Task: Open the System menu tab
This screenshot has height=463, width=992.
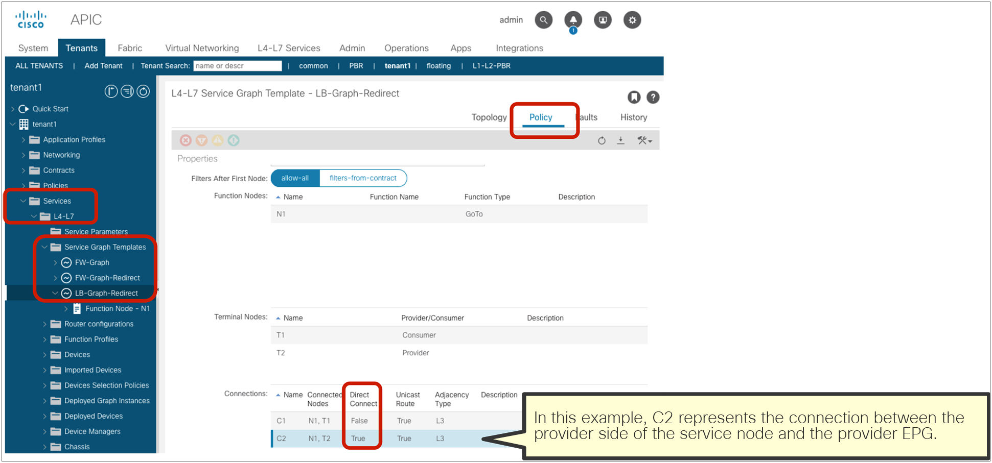Action: (33, 48)
